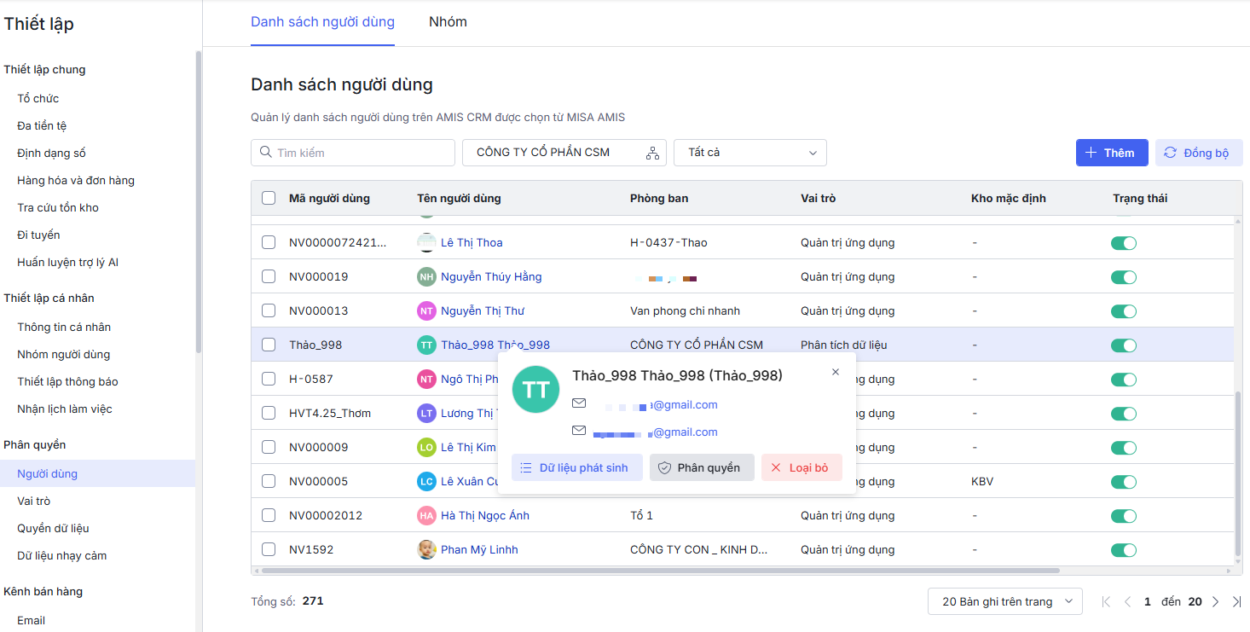Expand the 20 Bản ghi trên trang dropdown
This screenshot has height=632, width=1250.
click(1004, 601)
